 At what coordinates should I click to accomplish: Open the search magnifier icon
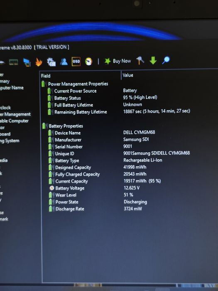coord(166,60)
